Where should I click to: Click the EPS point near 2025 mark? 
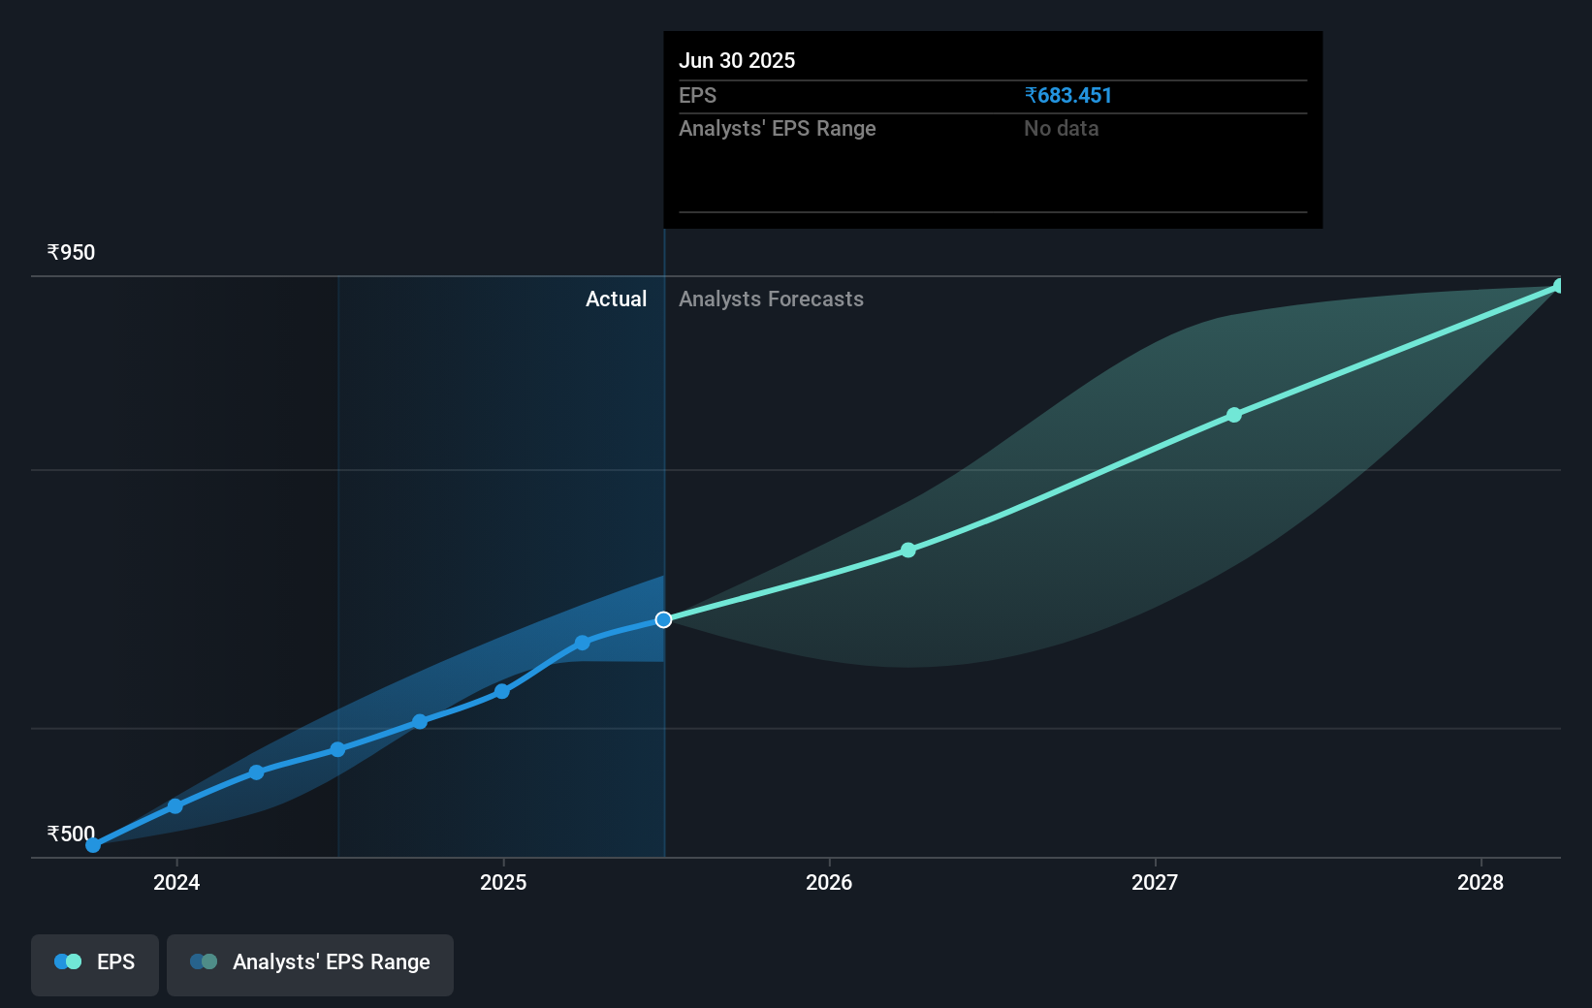point(501,691)
